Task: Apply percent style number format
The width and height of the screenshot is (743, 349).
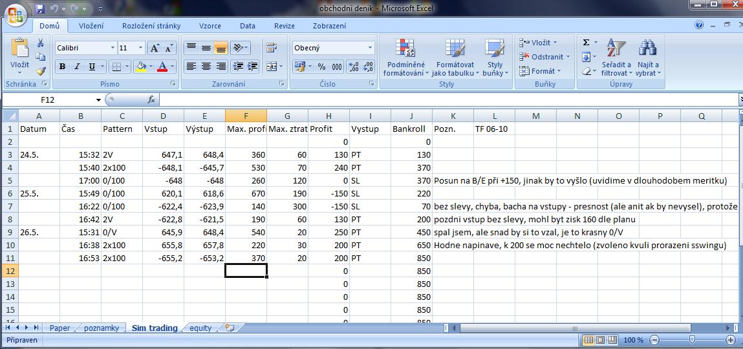Action: [x=321, y=67]
